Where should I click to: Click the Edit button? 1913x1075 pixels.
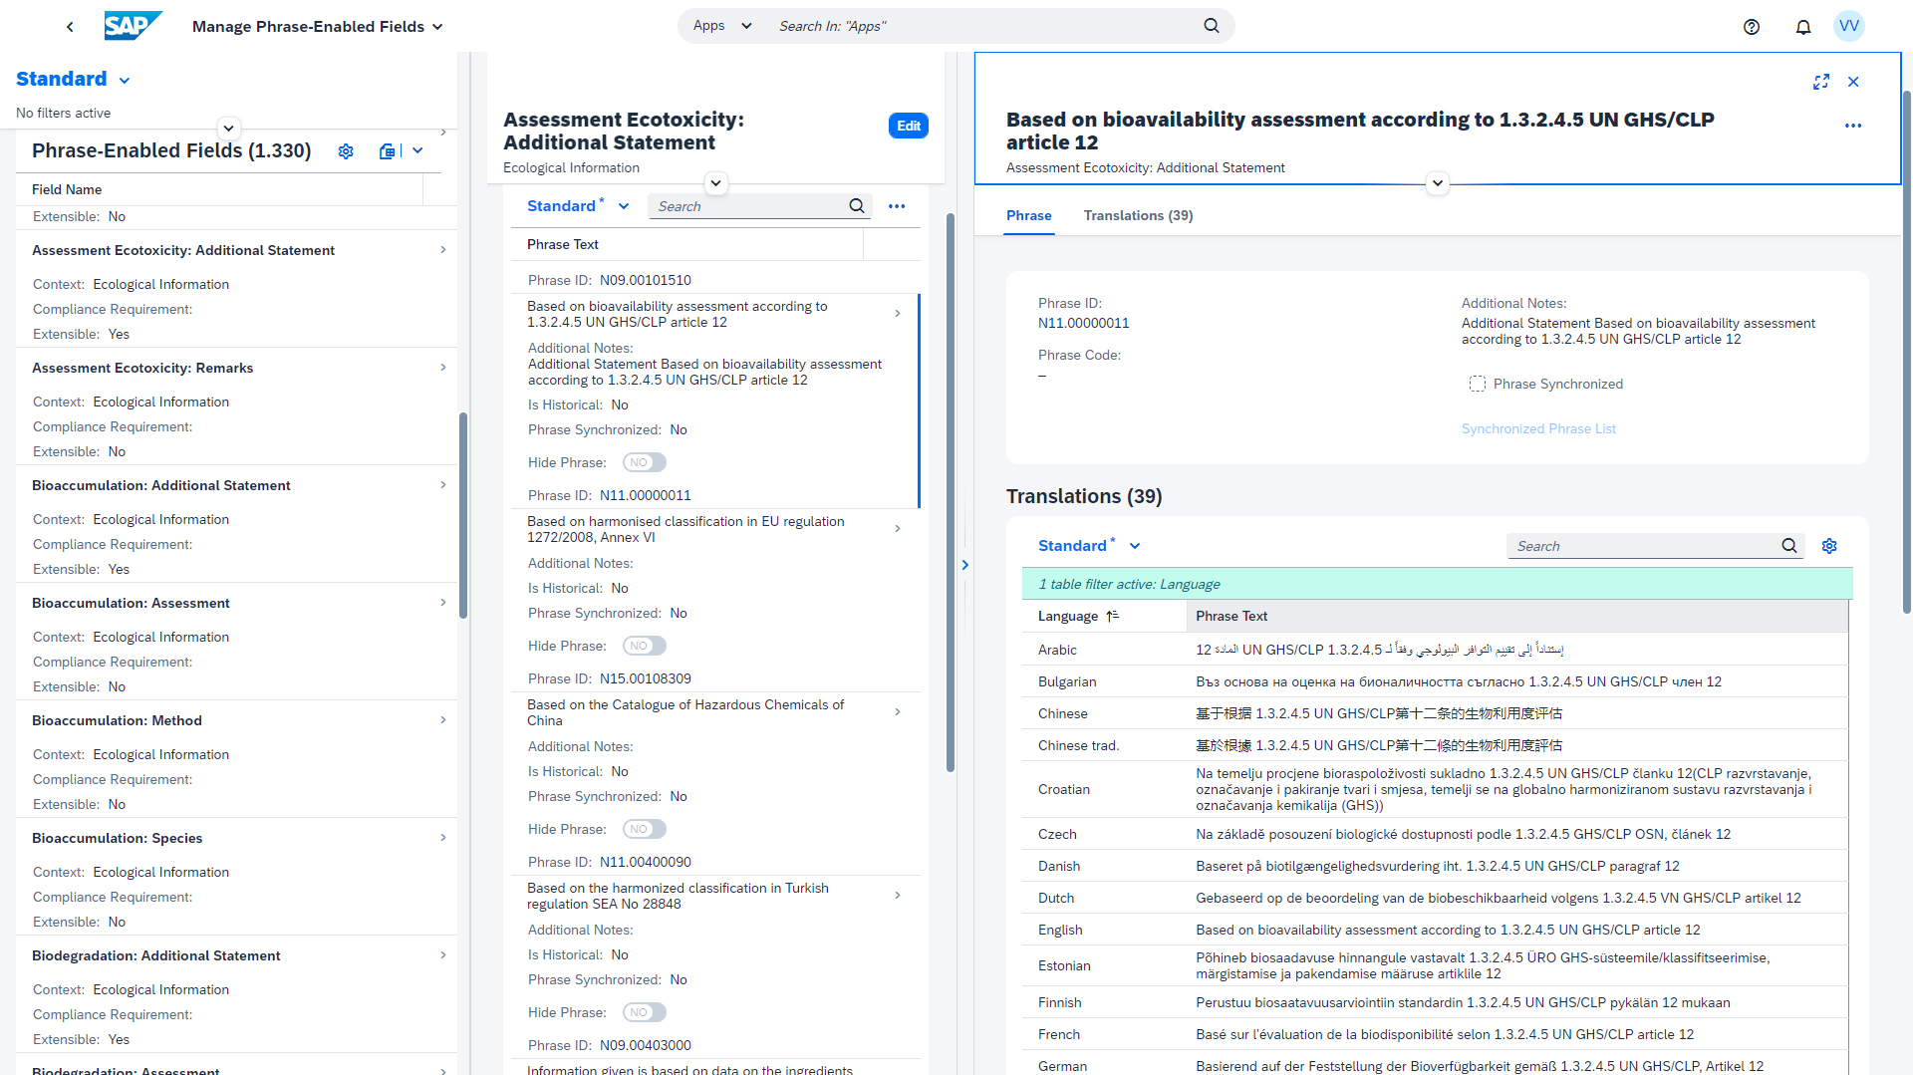click(908, 126)
